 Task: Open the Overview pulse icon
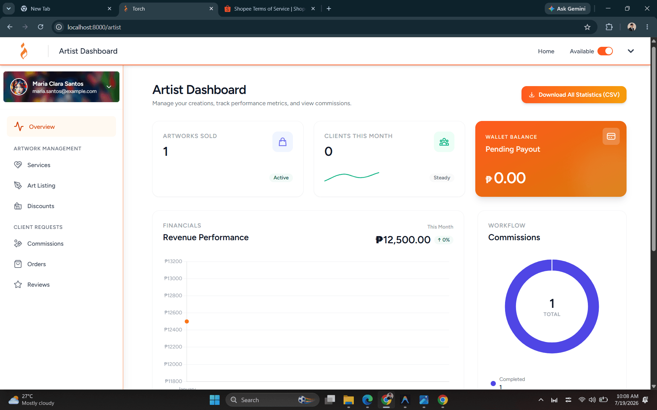19,127
